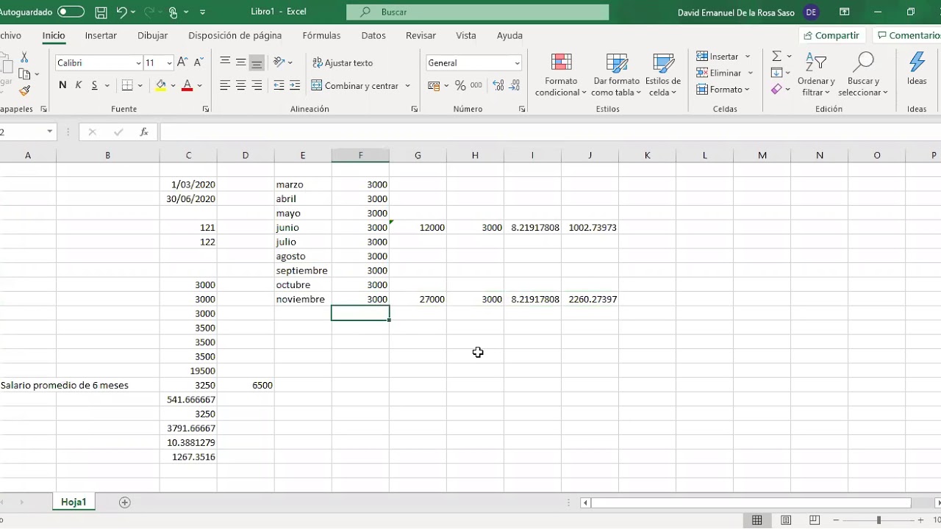Select the Hoja1 sheet tab
The width and height of the screenshot is (941, 529).
74,503
